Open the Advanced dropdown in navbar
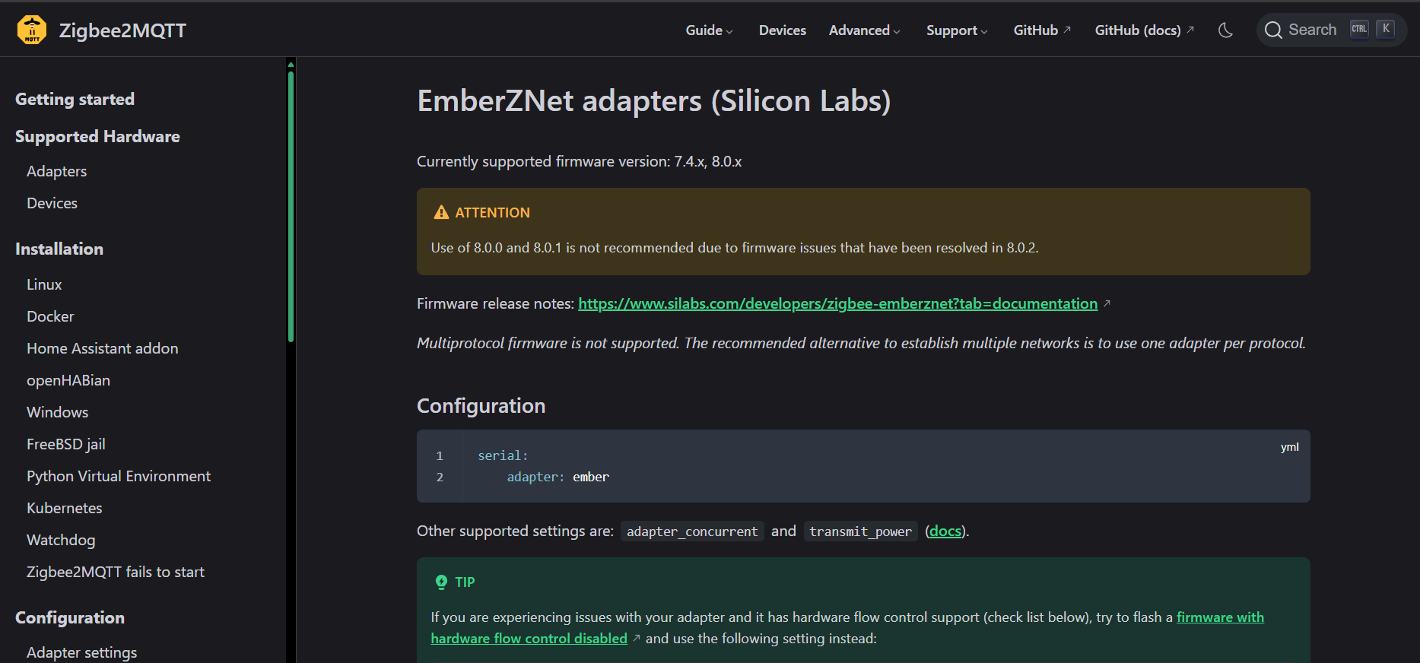 click(x=865, y=30)
